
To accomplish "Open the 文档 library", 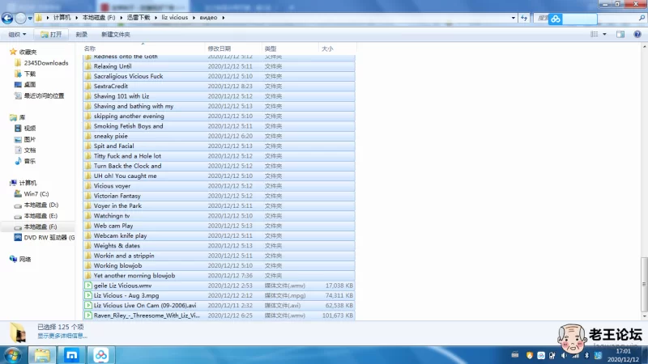I will (x=30, y=150).
